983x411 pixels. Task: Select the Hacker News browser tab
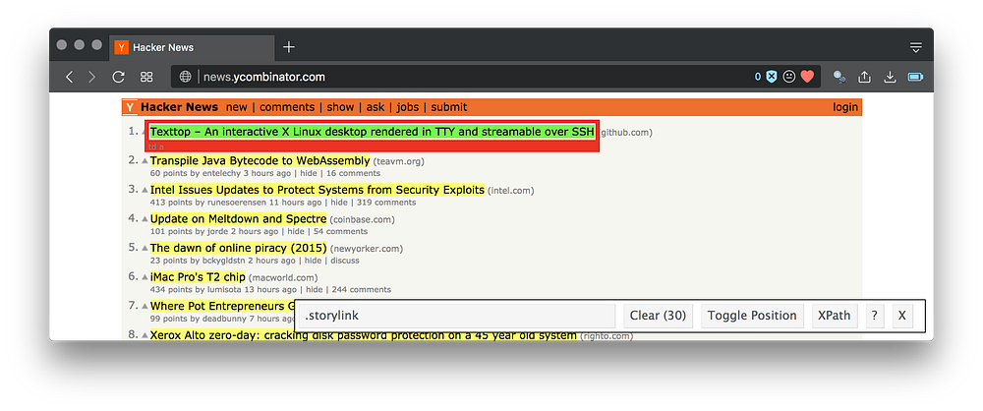[x=192, y=48]
